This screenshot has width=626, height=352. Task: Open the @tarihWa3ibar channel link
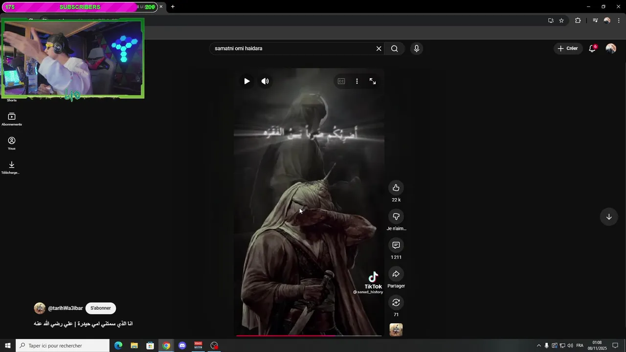coord(66,308)
